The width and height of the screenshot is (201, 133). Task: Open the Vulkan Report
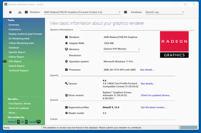coord(16,57)
